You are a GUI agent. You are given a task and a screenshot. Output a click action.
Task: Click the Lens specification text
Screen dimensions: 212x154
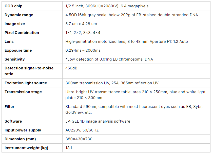(x=127, y=42)
